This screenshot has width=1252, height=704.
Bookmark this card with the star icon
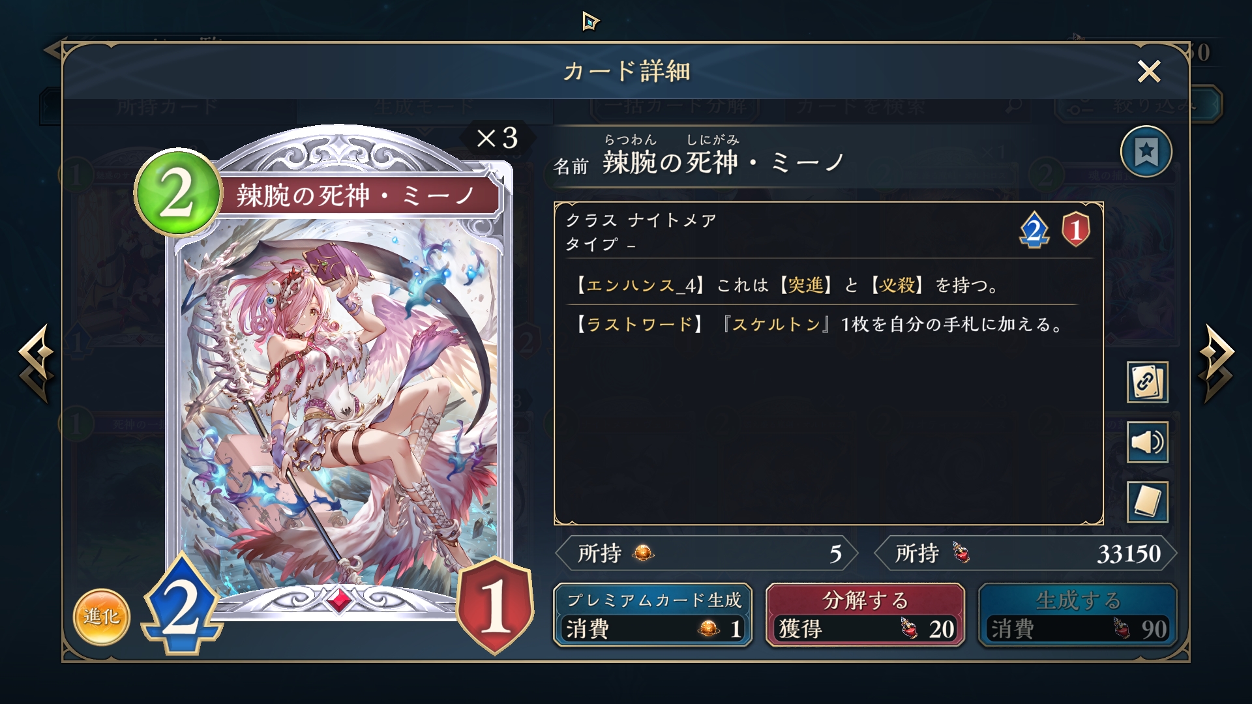click(x=1146, y=152)
